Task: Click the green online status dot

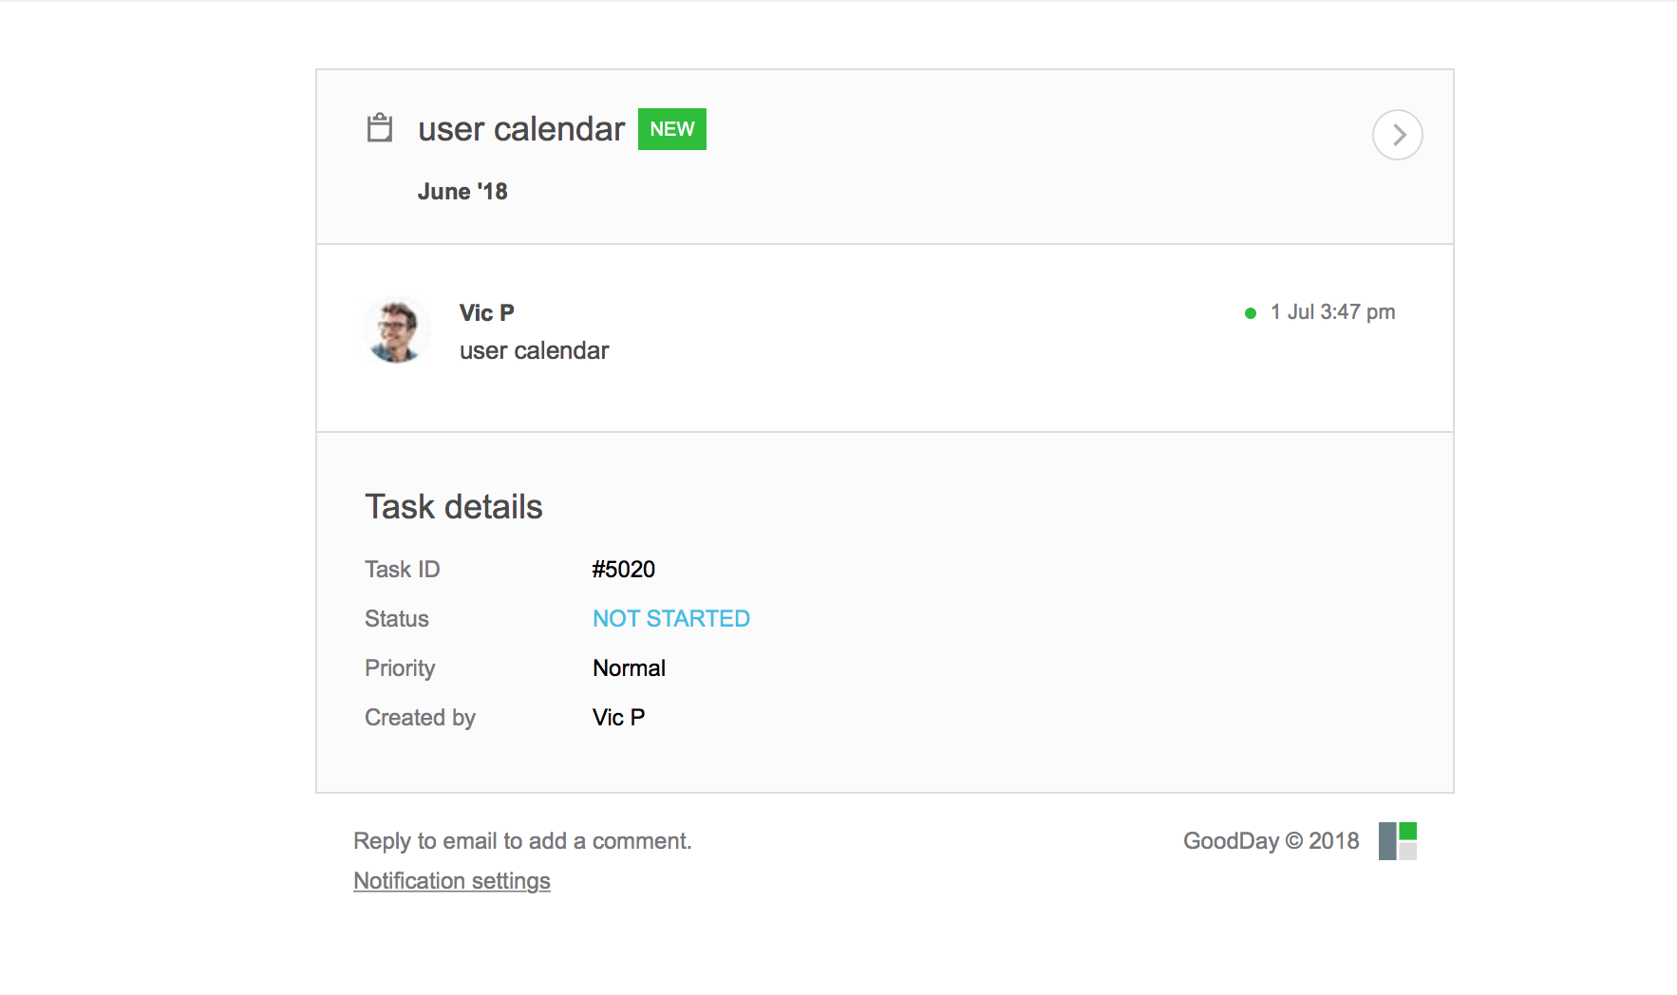Action: coord(1251,313)
